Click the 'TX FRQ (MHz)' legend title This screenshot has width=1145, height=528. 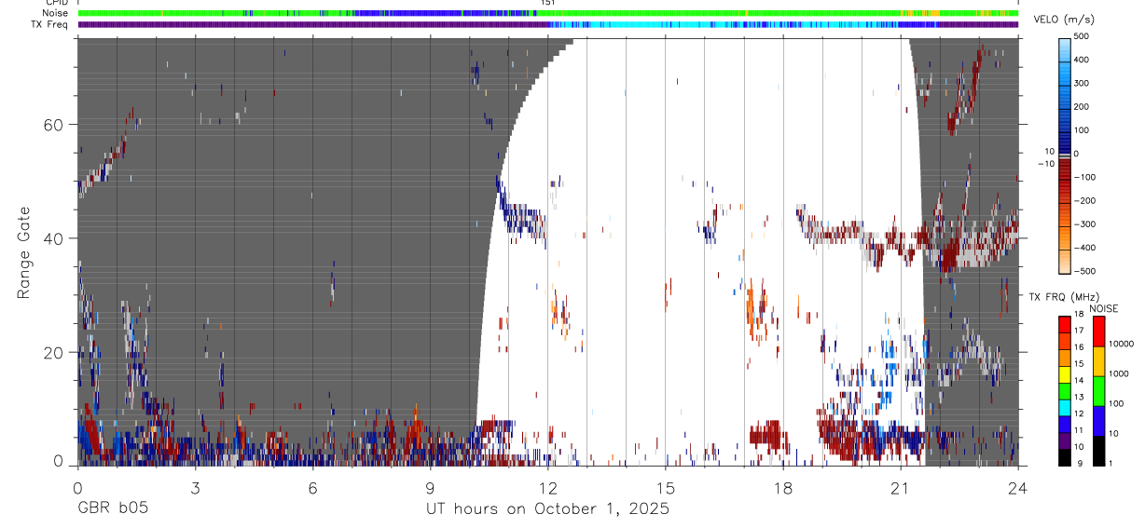click(x=1062, y=296)
